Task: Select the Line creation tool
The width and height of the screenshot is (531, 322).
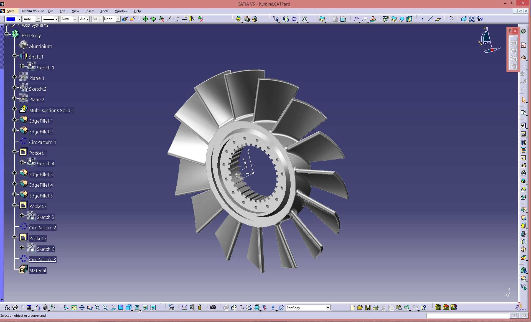Action: 430,19
